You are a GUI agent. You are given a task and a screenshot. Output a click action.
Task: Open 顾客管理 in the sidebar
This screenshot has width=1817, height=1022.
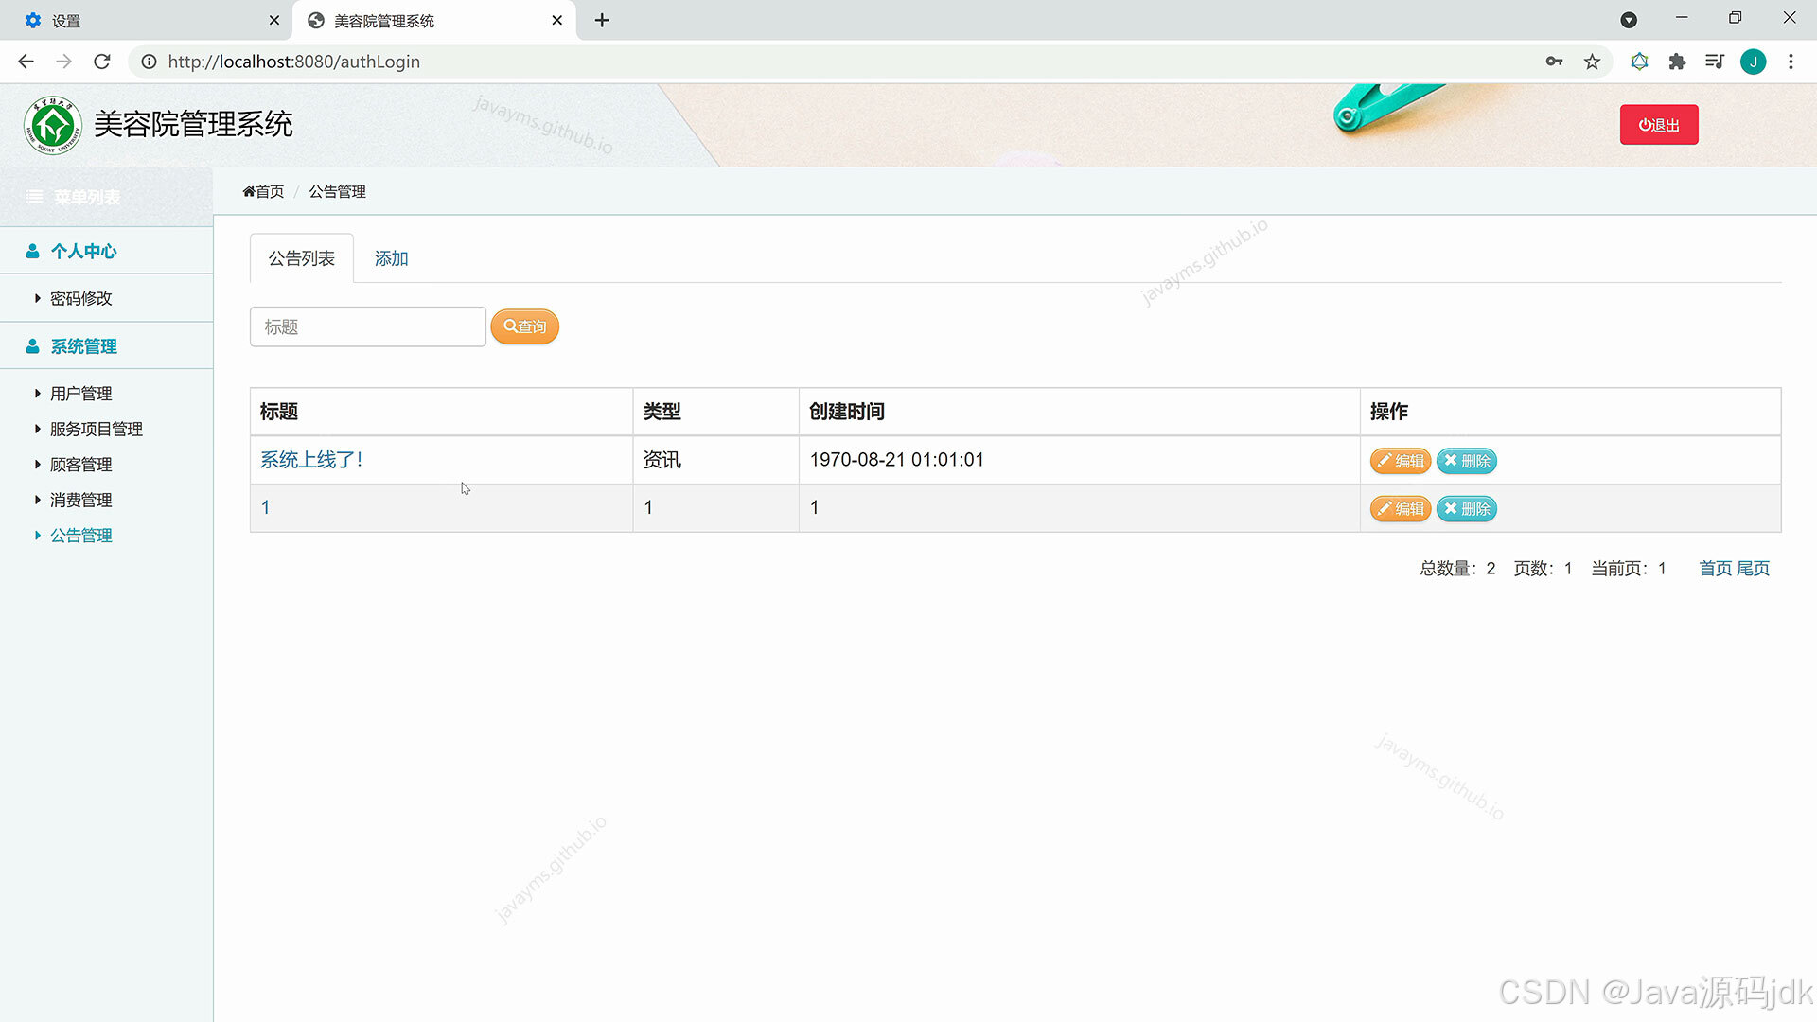(x=81, y=465)
